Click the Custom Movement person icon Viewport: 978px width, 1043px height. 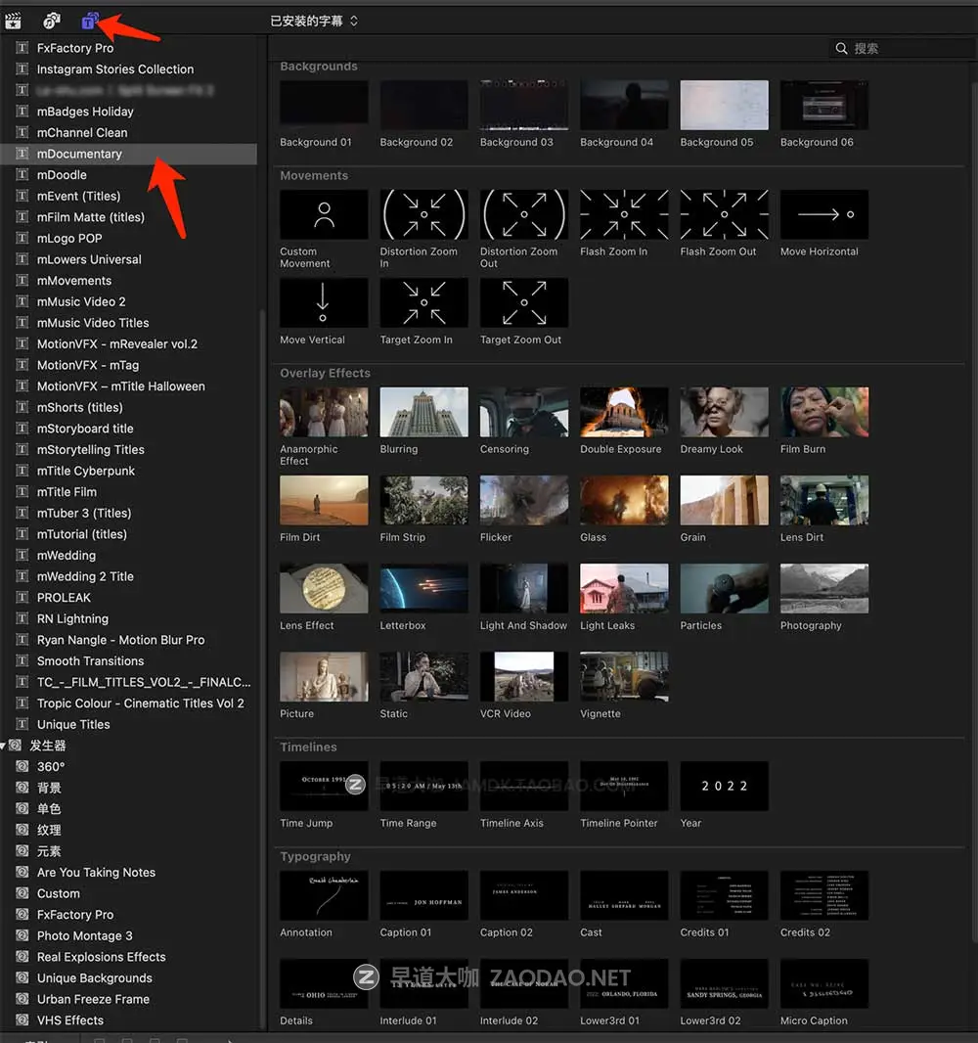[324, 213]
